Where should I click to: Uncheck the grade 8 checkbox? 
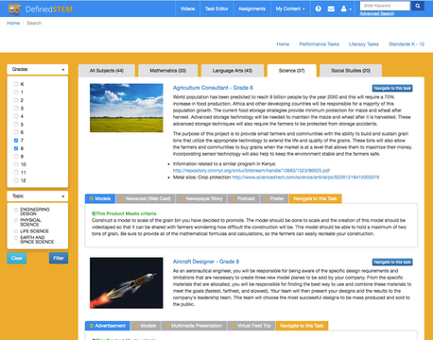(16, 148)
